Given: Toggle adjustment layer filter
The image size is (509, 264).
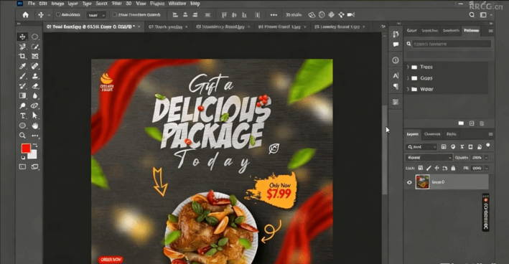Looking at the screenshot, I should click(453, 147).
